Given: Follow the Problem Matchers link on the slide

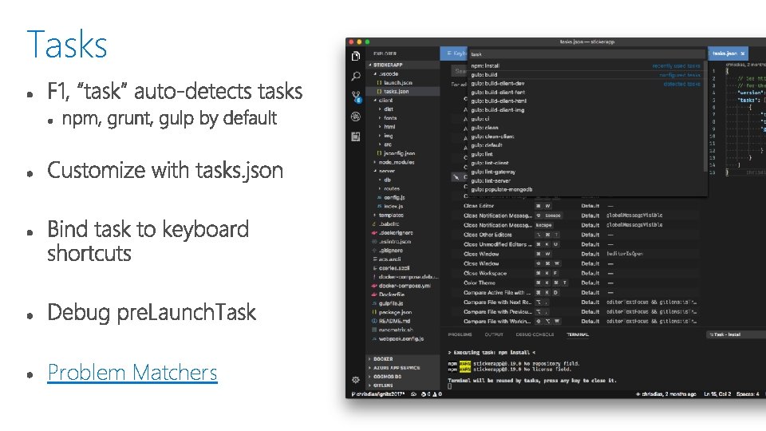Looking at the screenshot, I should coord(132,373).
